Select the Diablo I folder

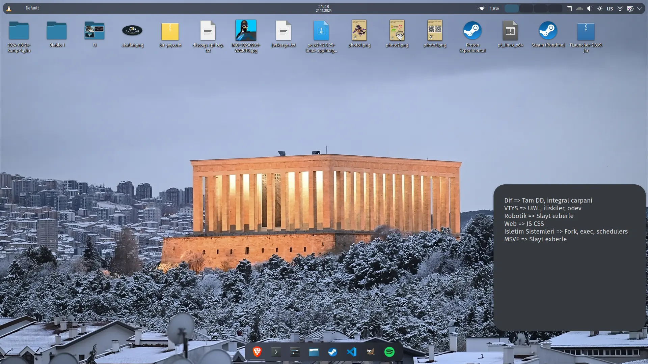coord(57,34)
